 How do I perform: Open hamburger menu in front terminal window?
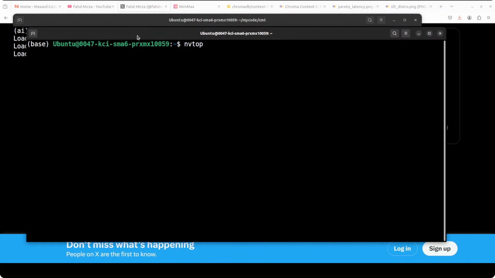(x=406, y=33)
